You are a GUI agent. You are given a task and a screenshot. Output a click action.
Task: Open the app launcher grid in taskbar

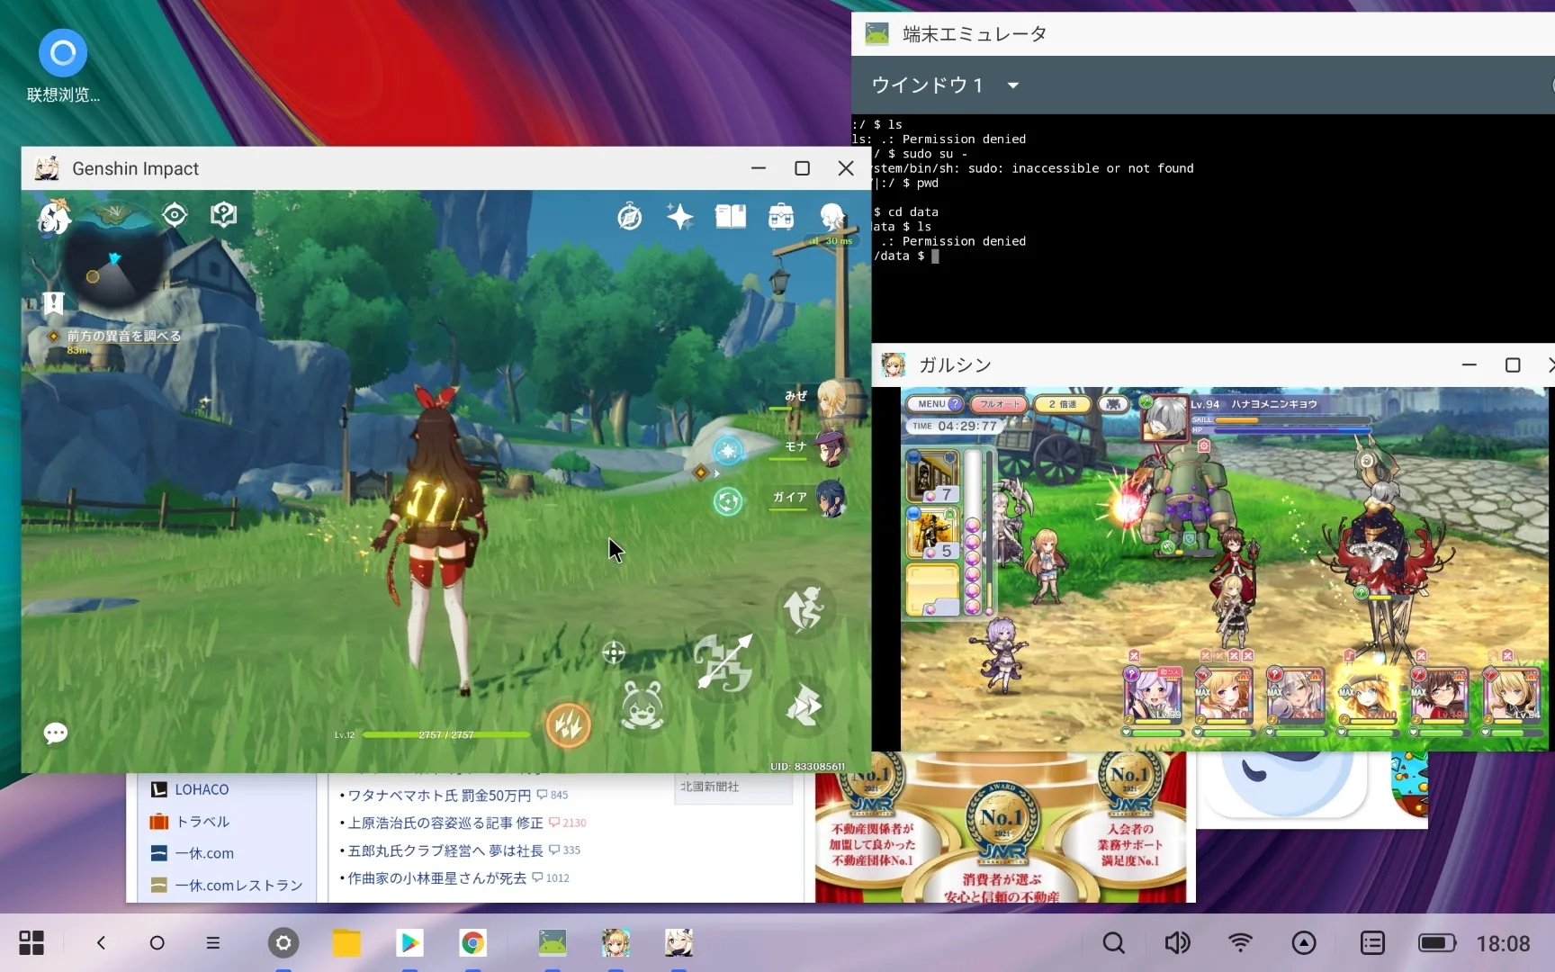[x=31, y=943]
